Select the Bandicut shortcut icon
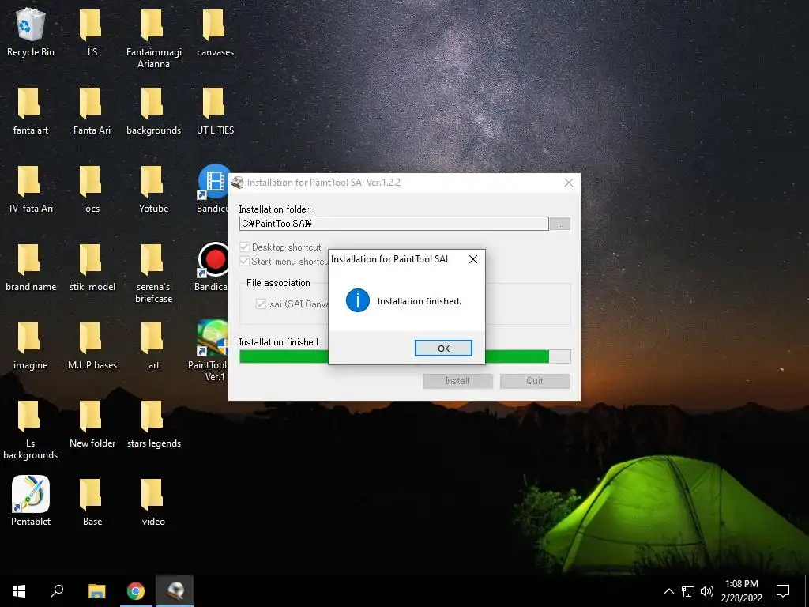 click(x=213, y=189)
